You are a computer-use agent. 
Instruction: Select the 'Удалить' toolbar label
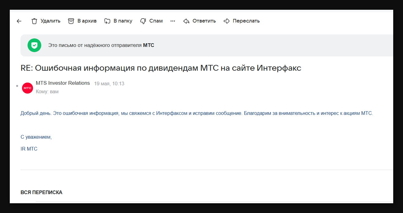[50, 21]
